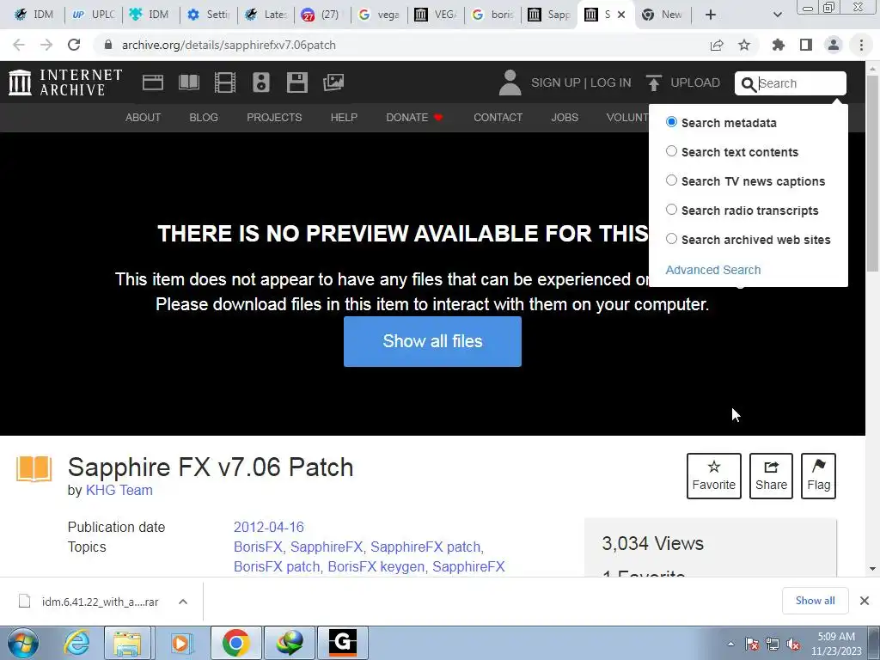Click SIGN UP in the header
This screenshot has width=880, height=660.
click(x=556, y=82)
